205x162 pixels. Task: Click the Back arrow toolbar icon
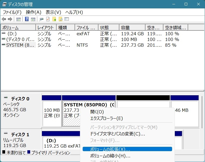4,19
